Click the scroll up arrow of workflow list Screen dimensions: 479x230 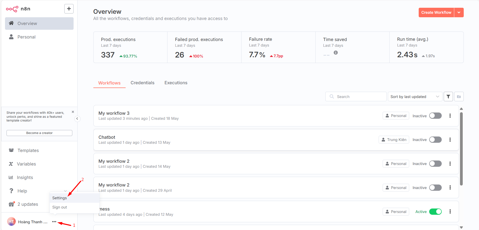click(461, 109)
